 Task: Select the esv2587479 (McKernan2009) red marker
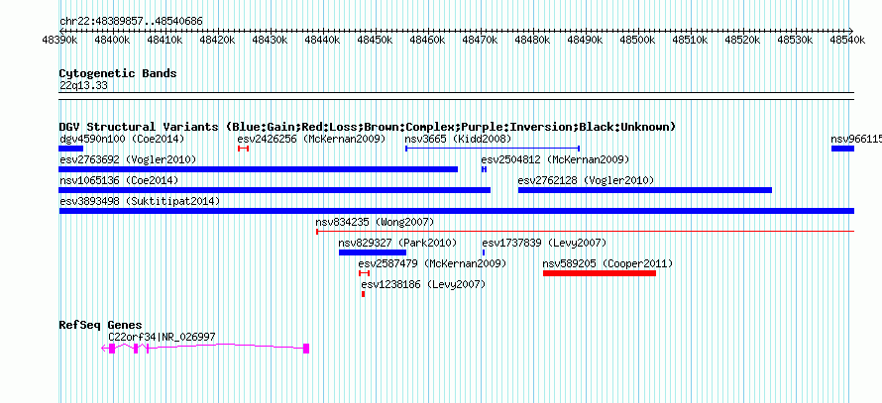364,273
